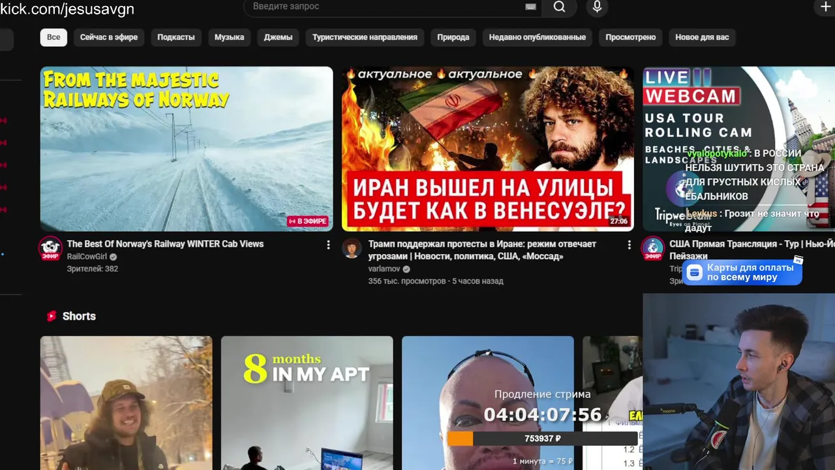Click the 04:04:07:56 stream timer
The image size is (835, 470).
click(x=542, y=415)
